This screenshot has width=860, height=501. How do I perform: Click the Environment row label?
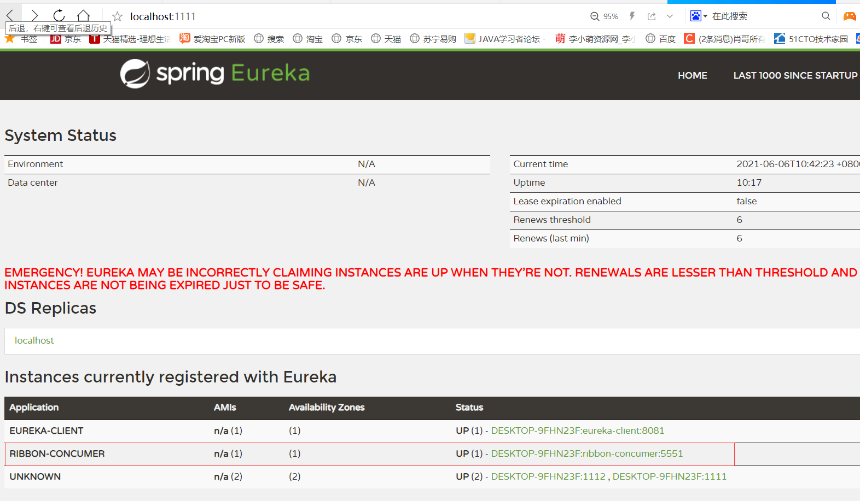pyautogui.click(x=36, y=164)
